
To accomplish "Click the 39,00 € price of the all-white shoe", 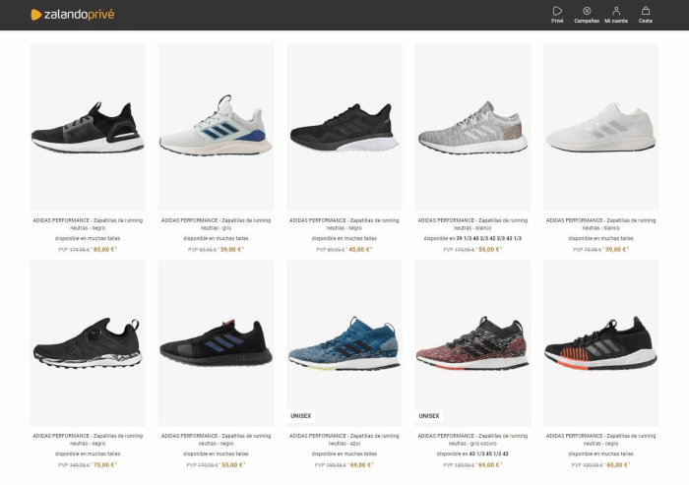I will pos(616,250).
